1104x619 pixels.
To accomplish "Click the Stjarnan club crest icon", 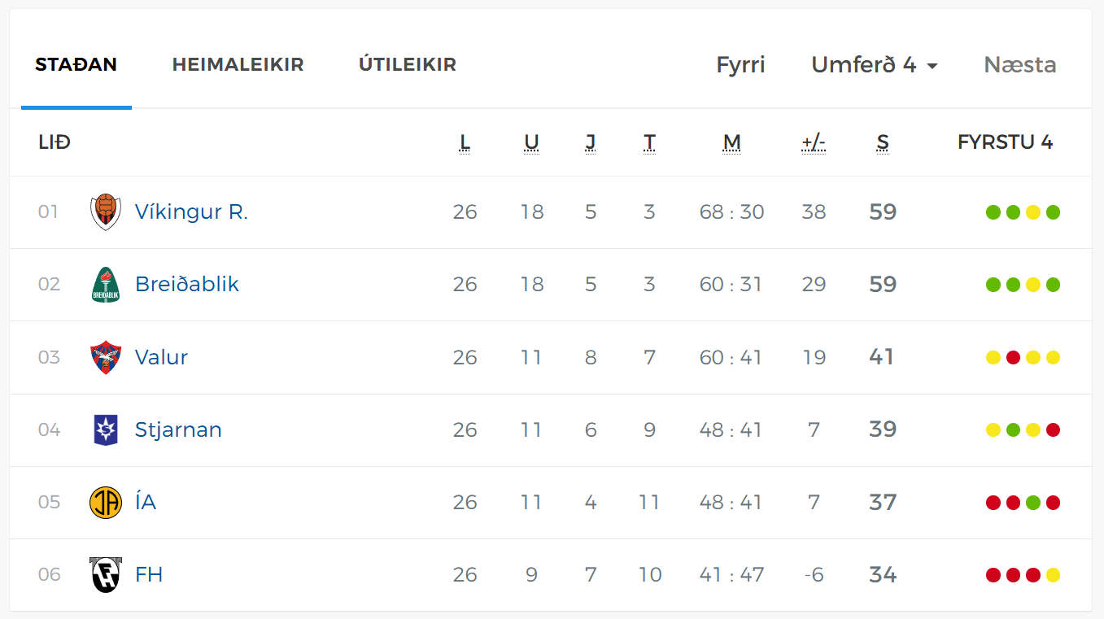I will (105, 429).
